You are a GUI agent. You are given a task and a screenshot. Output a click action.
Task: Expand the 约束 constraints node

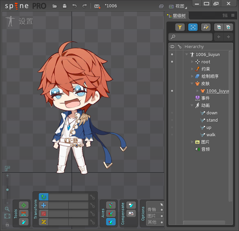click(x=192, y=69)
